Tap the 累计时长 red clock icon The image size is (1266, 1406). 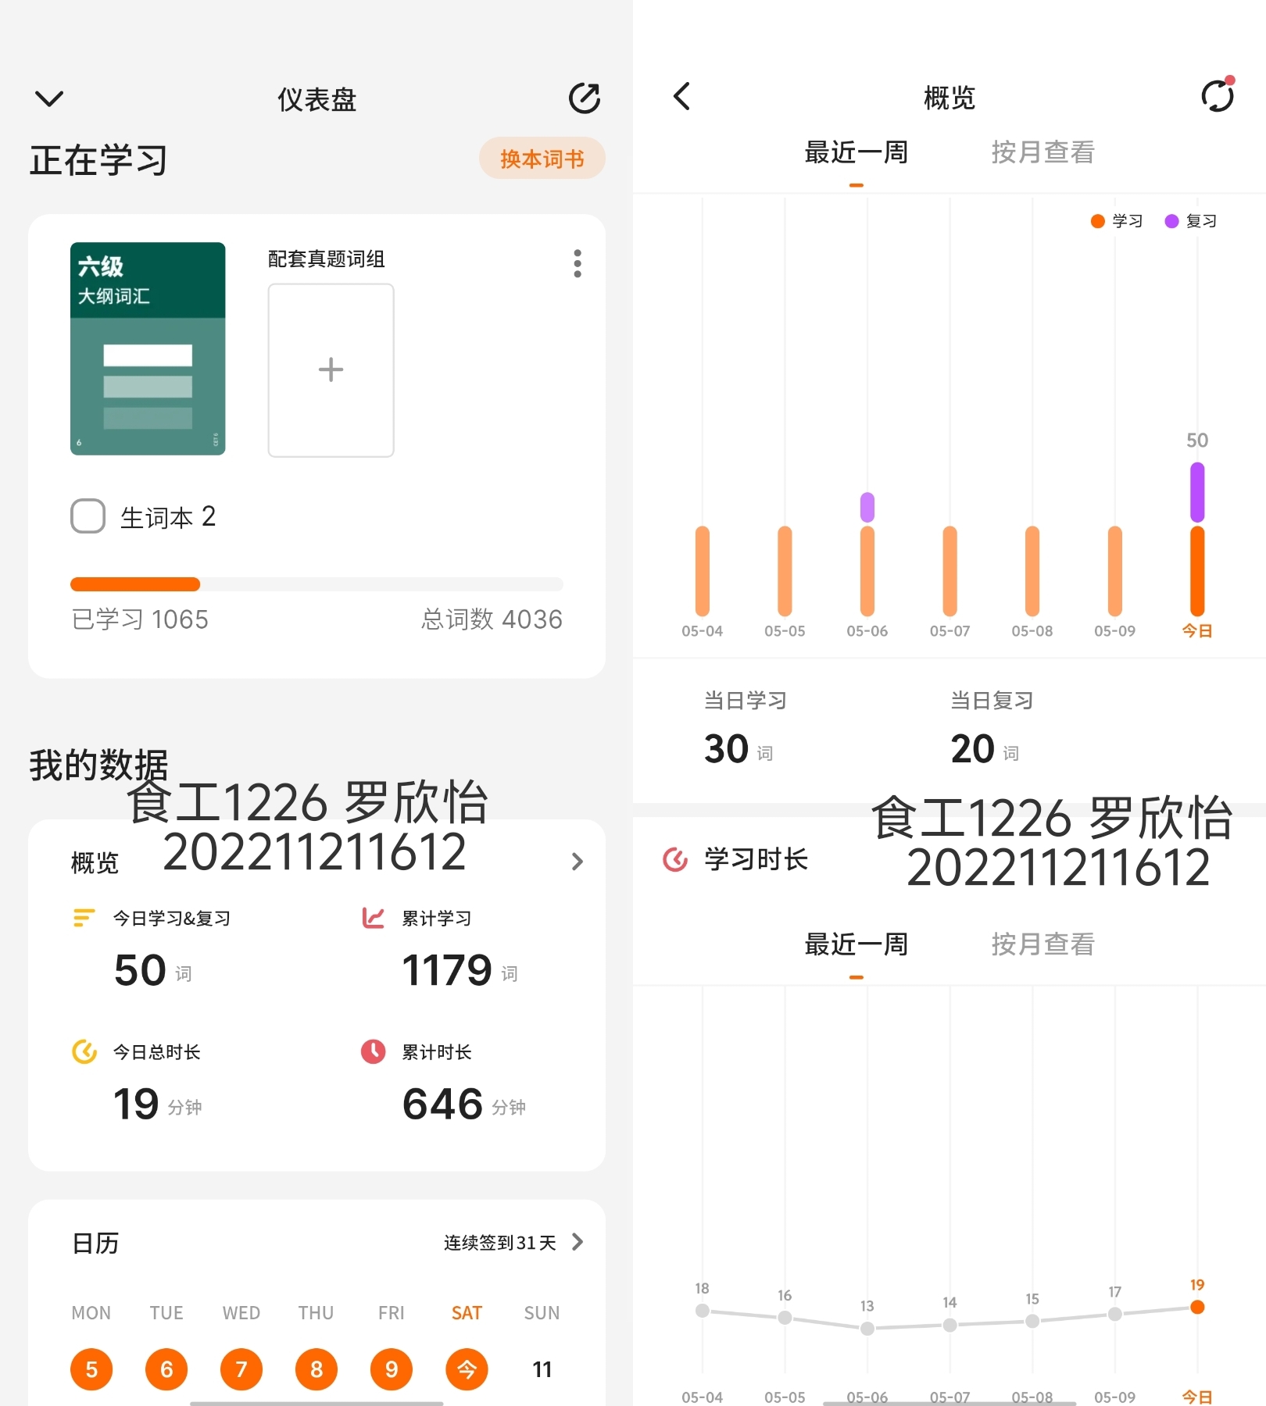click(x=373, y=1051)
